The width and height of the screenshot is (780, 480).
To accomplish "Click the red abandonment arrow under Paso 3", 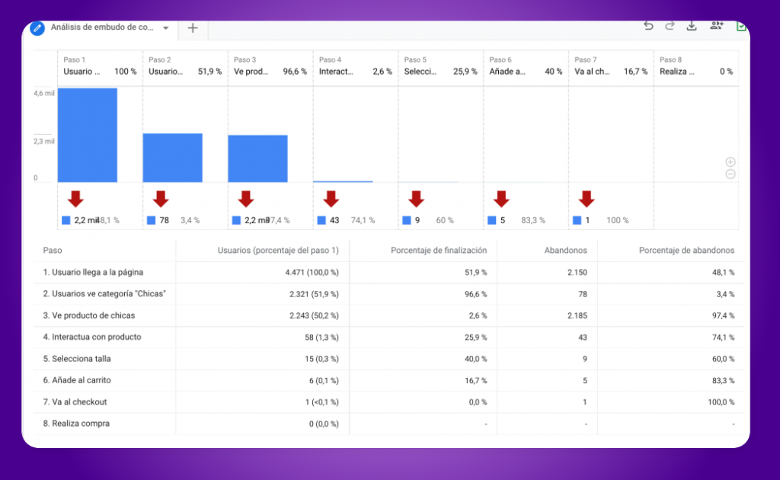I will coord(246,200).
